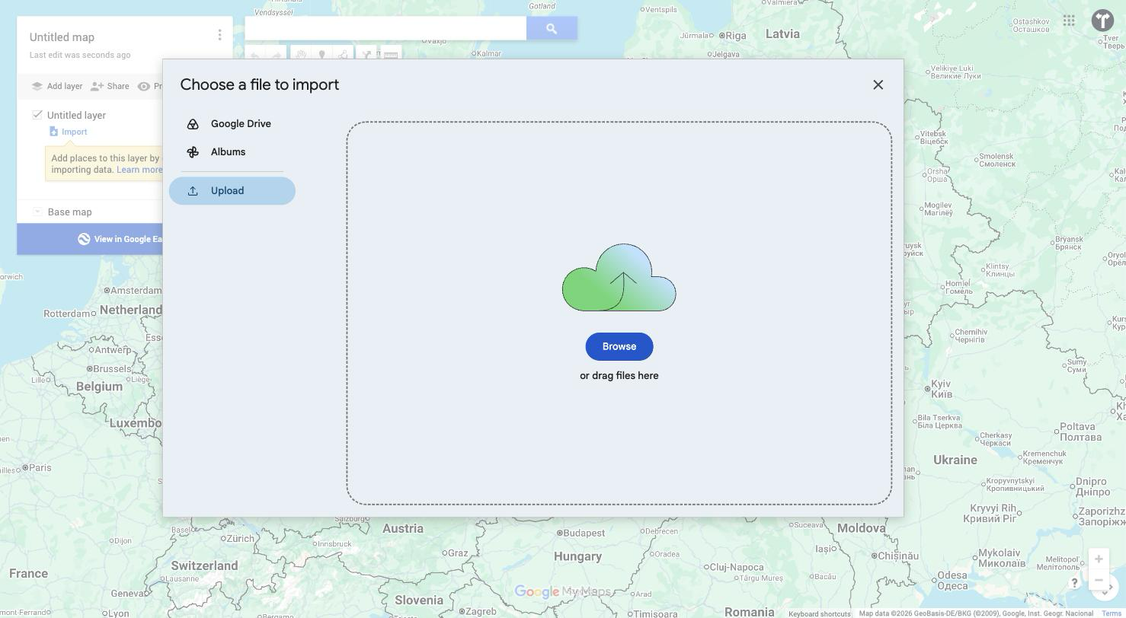Click the Import link under Untitled layer
This screenshot has width=1126, height=618.
pyautogui.click(x=74, y=132)
